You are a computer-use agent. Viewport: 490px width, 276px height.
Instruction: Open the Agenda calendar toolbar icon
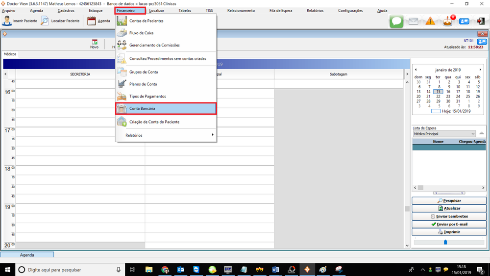(x=92, y=21)
